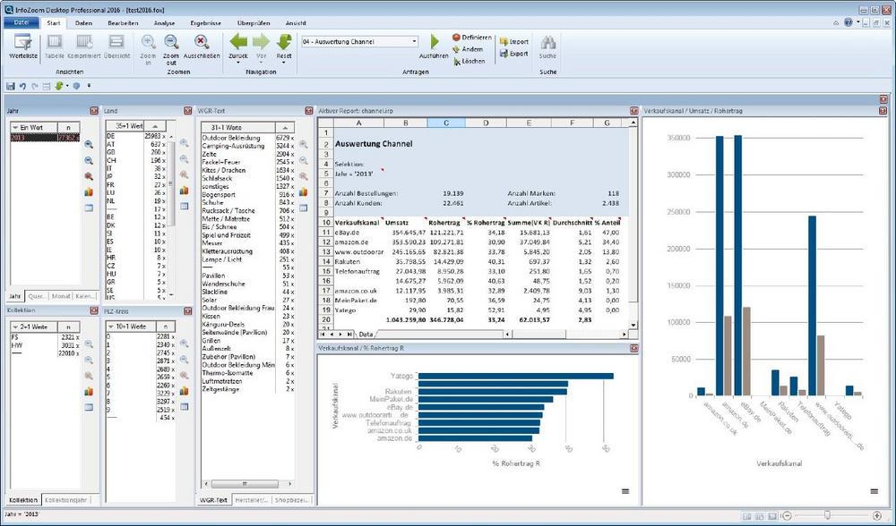The width and height of the screenshot is (896, 526).
Task: Open the bar chart hamburger menu of Verkaufskanal/Umsatz
Action: pyautogui.click(x=874, y=491)
